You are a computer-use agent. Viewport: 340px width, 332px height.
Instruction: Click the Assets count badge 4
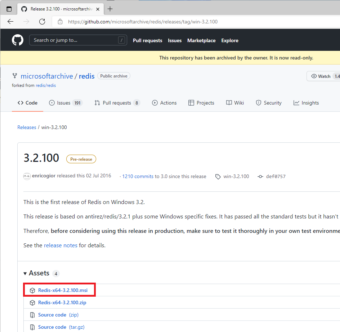[x=56, y=274]
